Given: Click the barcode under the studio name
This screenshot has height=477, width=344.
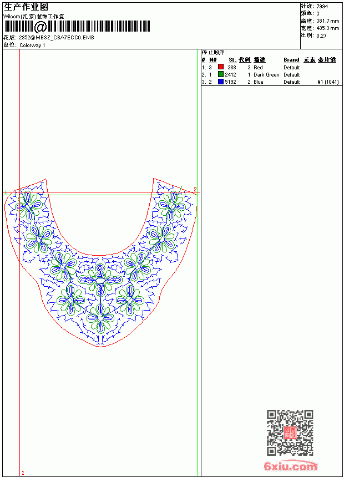Looking at the screenshot, I should click(77, 27).
